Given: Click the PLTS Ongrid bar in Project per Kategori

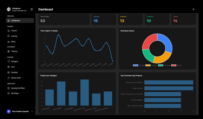Looking at the screenshot, I should [x=61, y=94].
